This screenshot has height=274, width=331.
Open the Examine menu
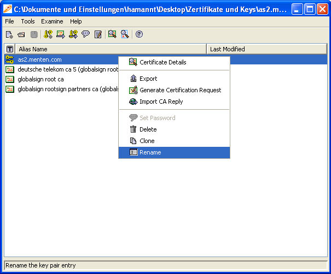[x=52, y=21]
